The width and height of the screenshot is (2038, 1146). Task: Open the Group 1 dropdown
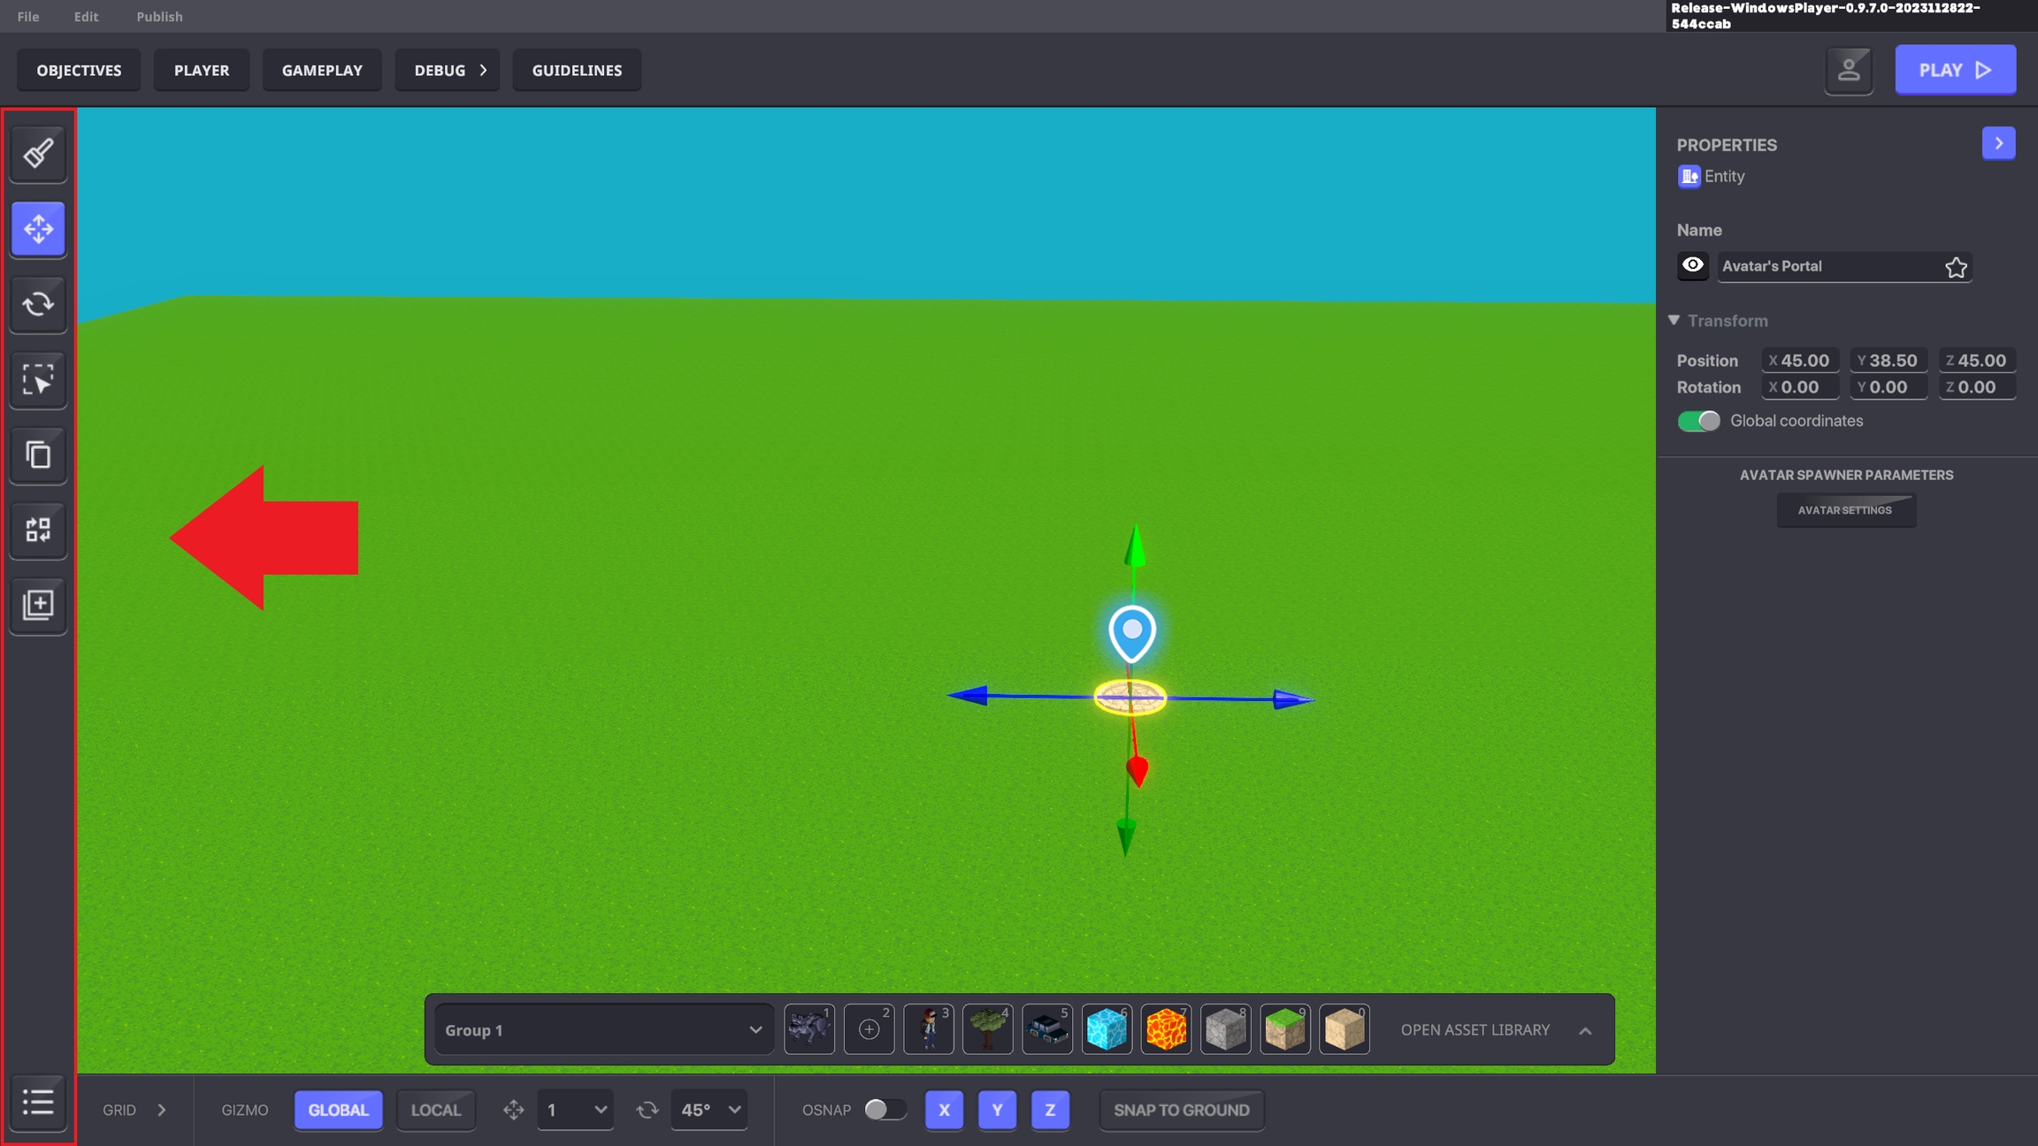click(603, 1029)
